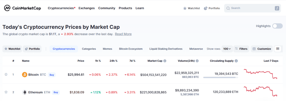The width and height of the screenshot is (286, 101).
Task: Sort by the Volume(24h) column header
Action: [x=186, y=61]
